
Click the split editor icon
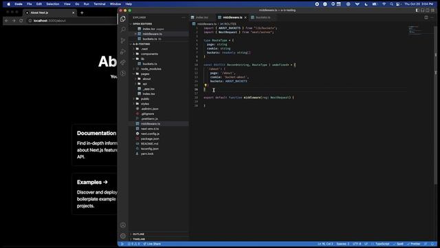426,17
